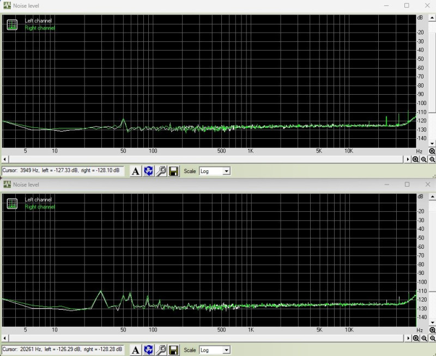Click down scroll arrow beside upper dB axis
The image size is (436, 356).
tap(432, 144)
